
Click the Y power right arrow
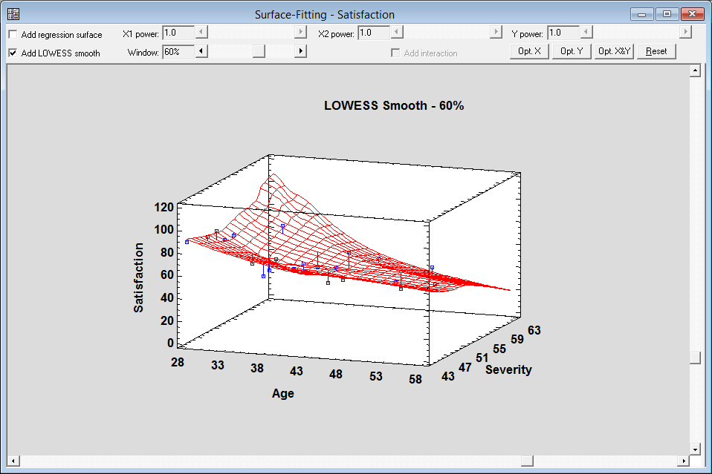[685, 33]
